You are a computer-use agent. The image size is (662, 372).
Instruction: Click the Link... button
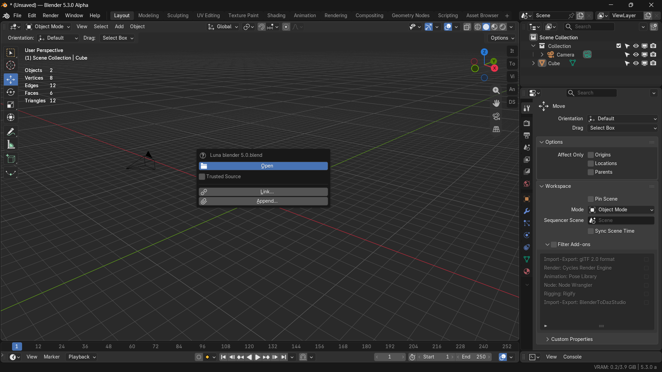pyautogui.click(x=263, y=192)
